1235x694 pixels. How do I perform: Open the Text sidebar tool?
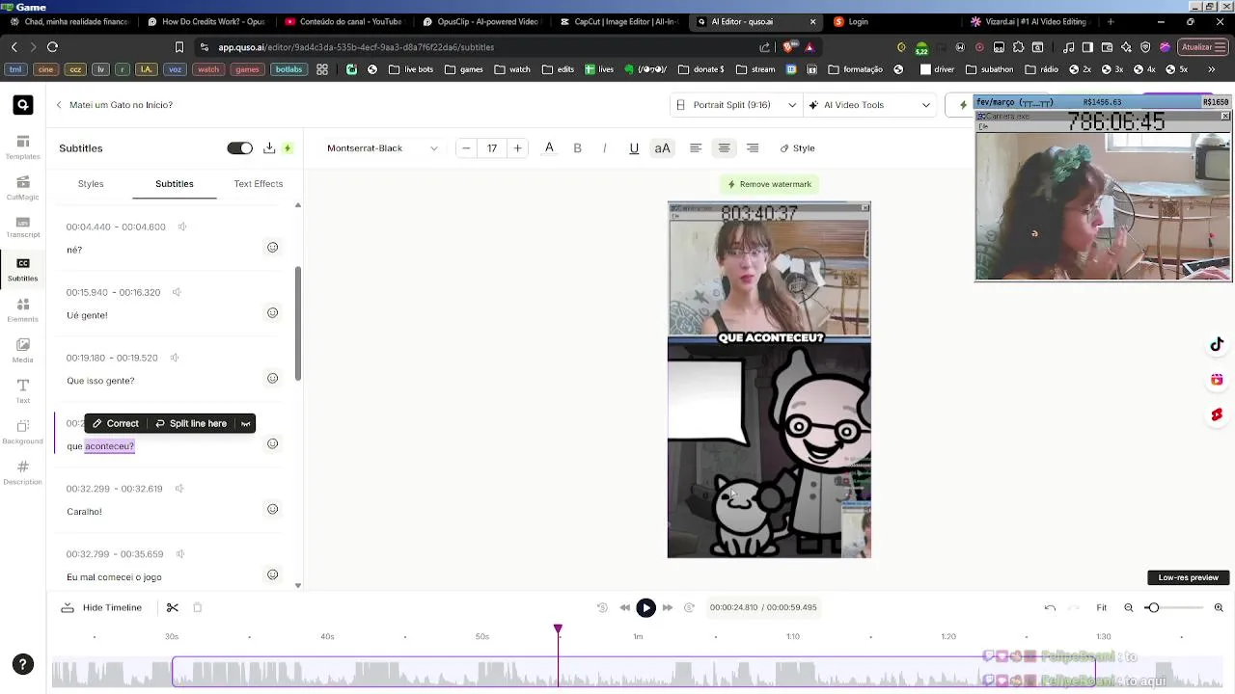pos(23,390)
